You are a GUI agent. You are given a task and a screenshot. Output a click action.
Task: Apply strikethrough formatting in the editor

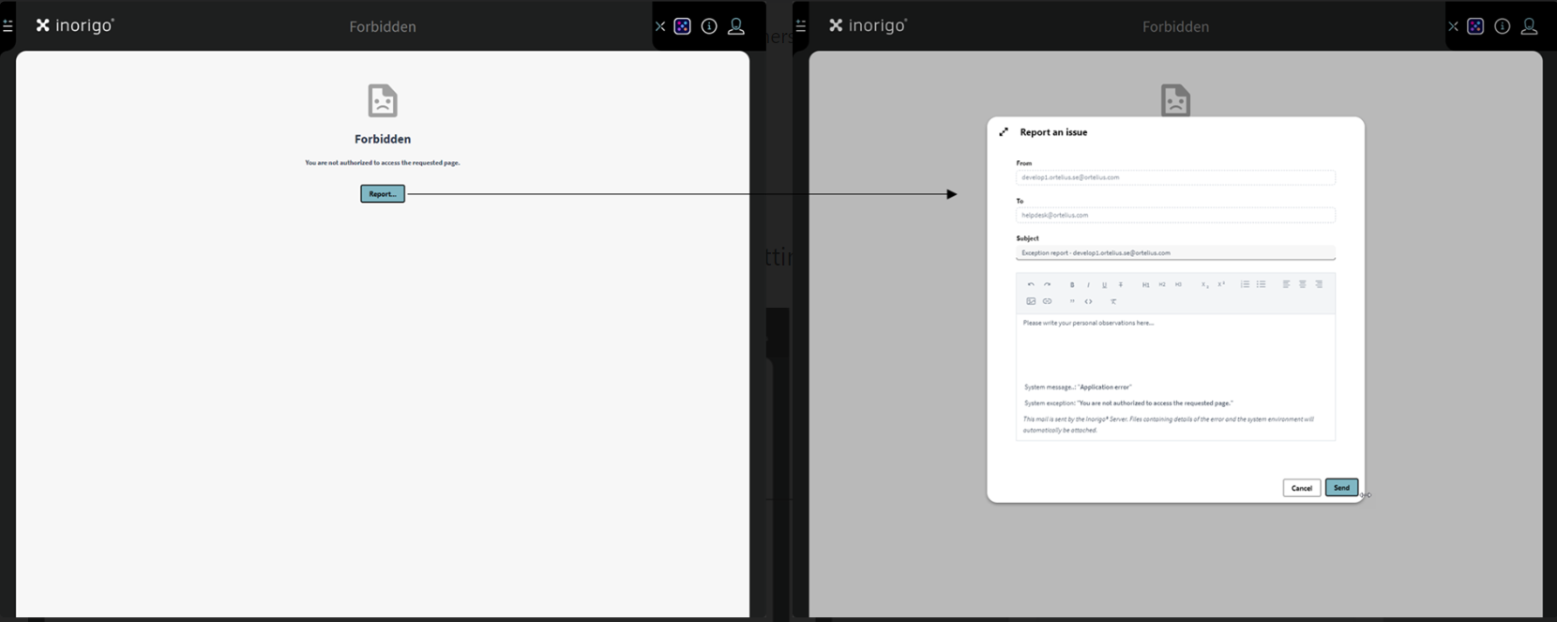1120,284
